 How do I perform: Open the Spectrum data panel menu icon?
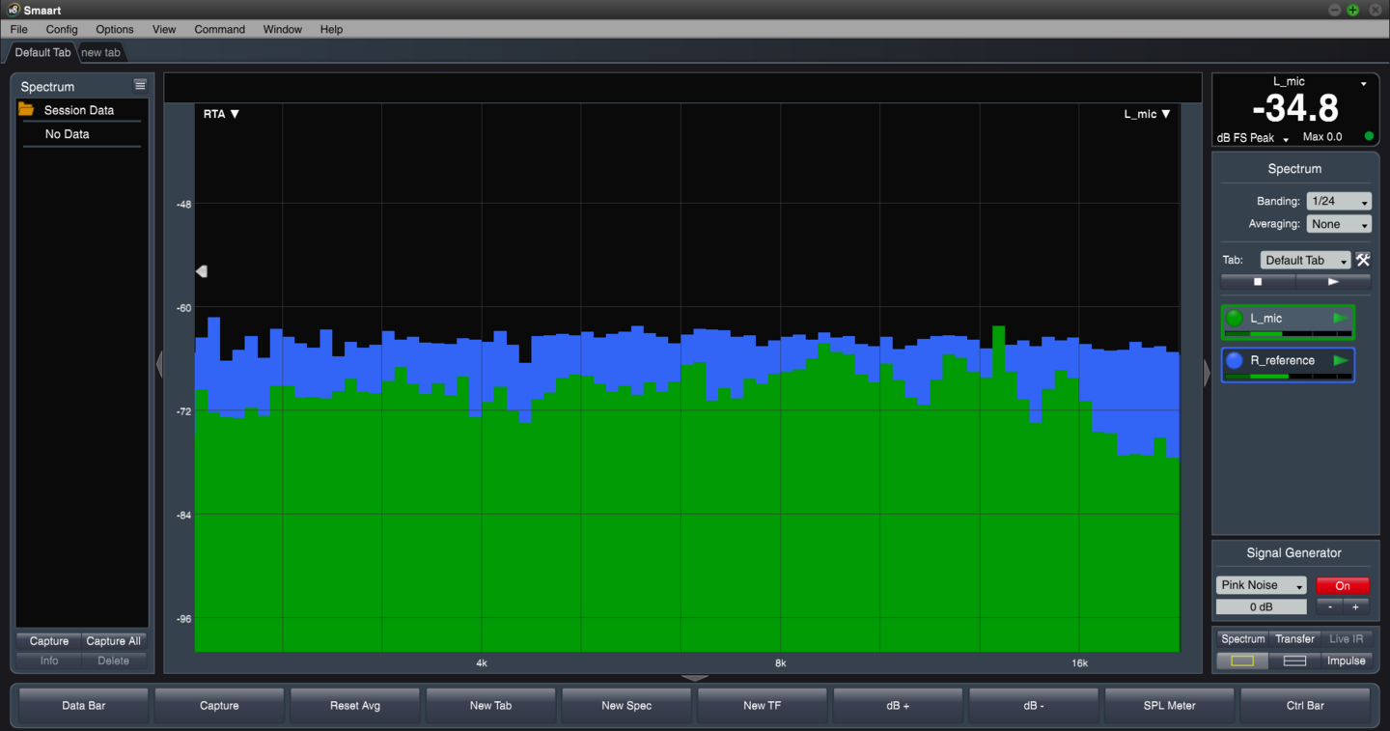pyautogui.click(x=140, y=86)
